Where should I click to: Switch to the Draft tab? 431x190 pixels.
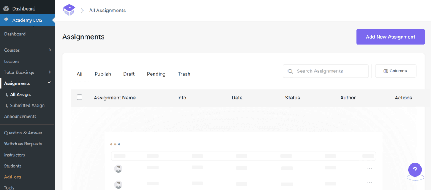click(x=129, y=74)
